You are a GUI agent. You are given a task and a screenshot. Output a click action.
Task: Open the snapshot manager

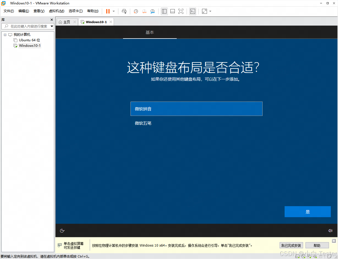[x=152, y=11]
